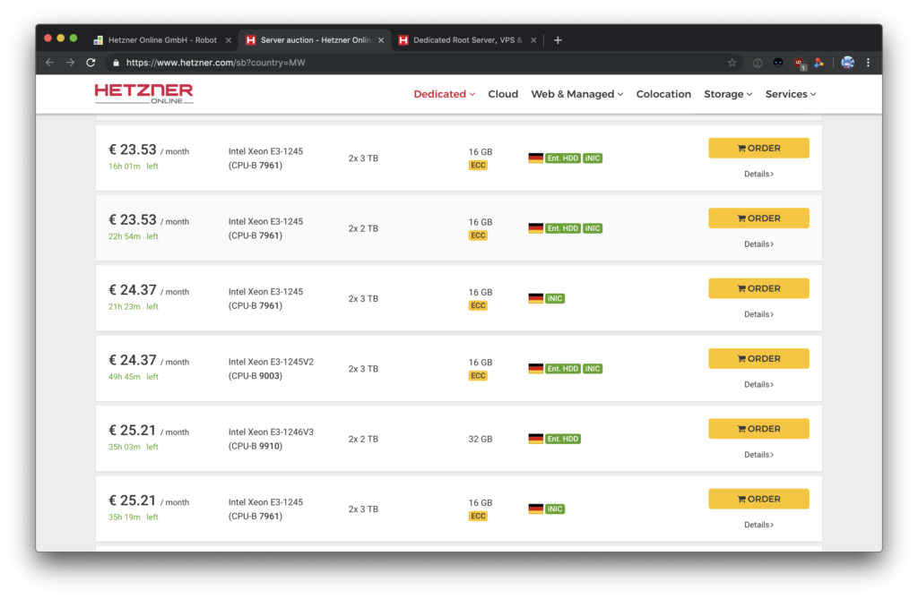Image resolution: width=918 pixels, height=599 pixels.
Task: View Details for the 21h 23m server
Action: [x=758, y=314]
